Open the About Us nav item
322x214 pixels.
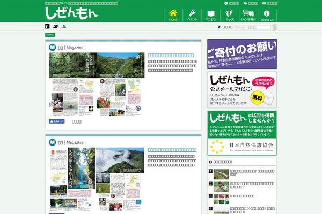click(267, 15)
